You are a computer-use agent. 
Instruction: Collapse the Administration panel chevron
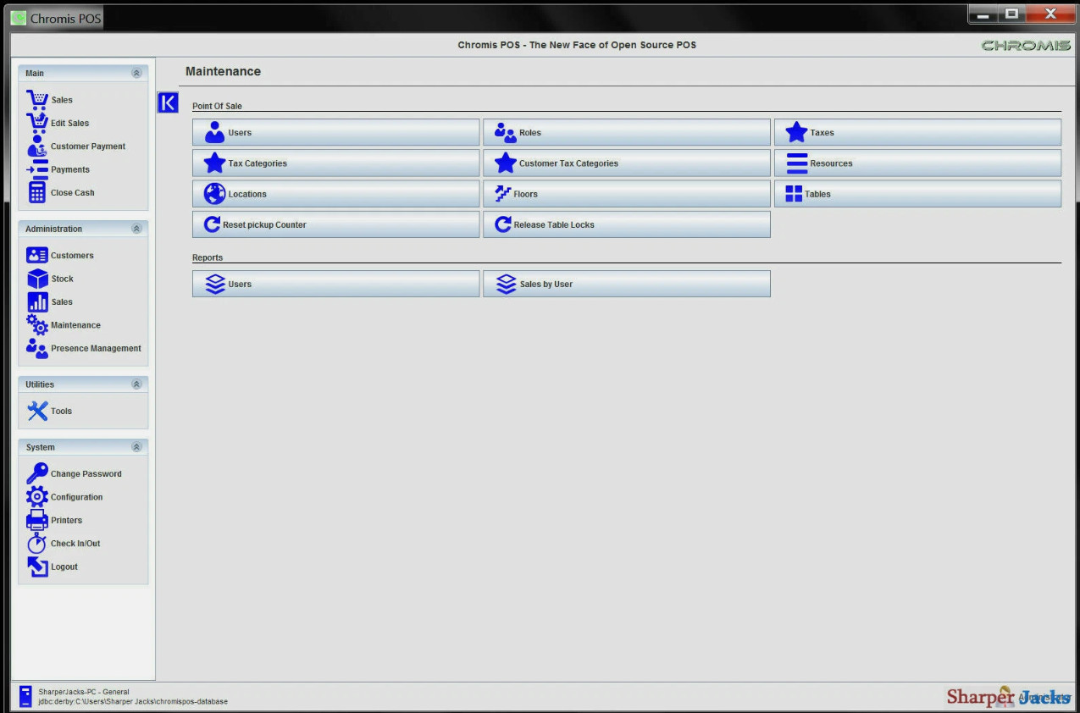point(136,229)
